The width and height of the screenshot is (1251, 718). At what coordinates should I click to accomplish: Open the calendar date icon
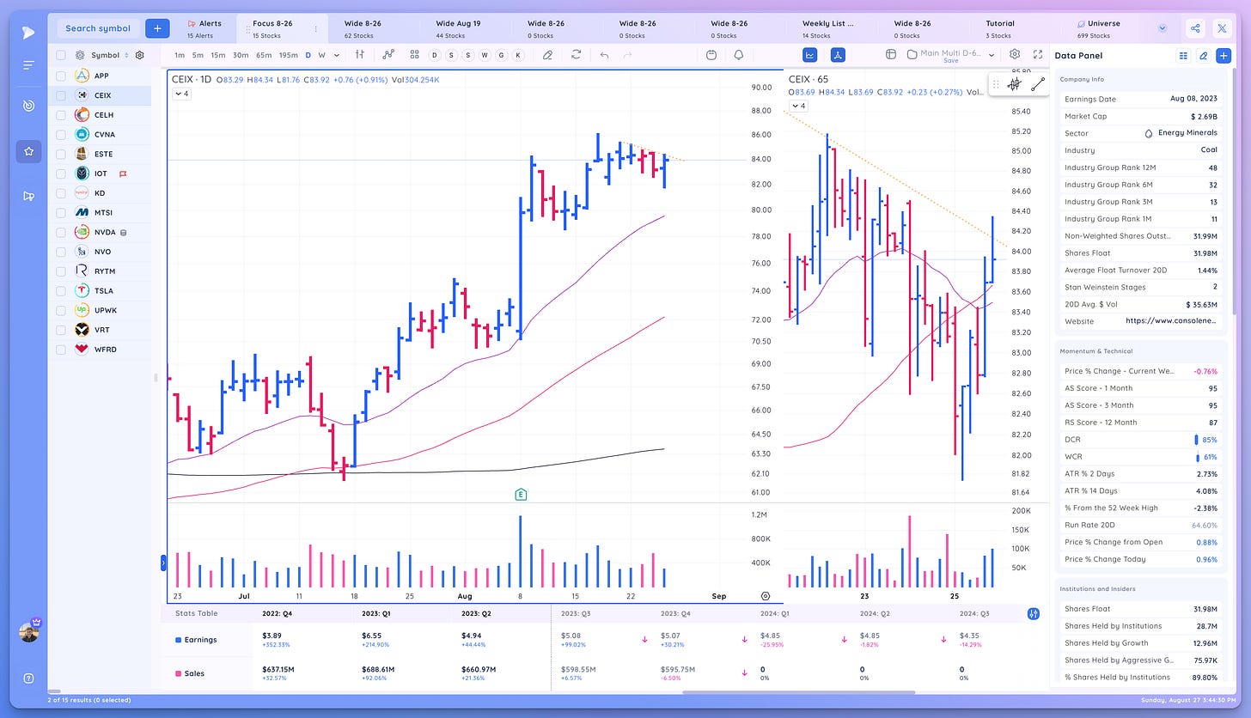711,54
